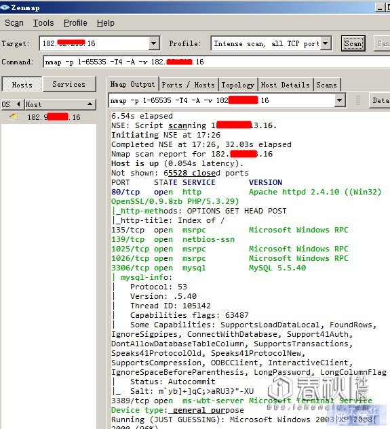Open the Profile menu

(x=75, y=23)
